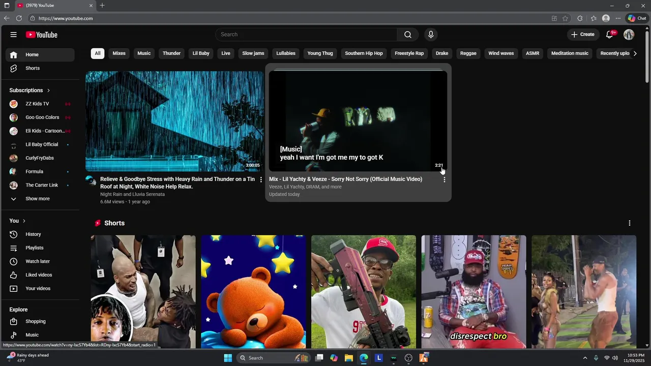Expand the Subscriptions section header
This screenshot has width=651, height=366.
click(30, 90)
